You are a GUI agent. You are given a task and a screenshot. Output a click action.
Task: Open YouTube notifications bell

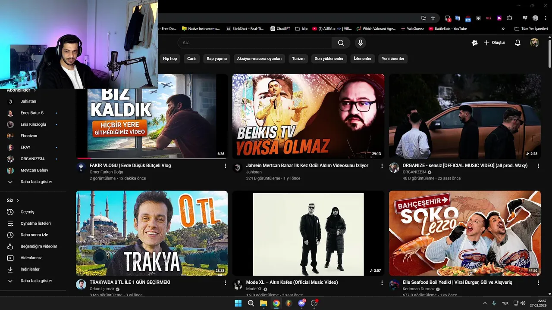tap(518, 43)
